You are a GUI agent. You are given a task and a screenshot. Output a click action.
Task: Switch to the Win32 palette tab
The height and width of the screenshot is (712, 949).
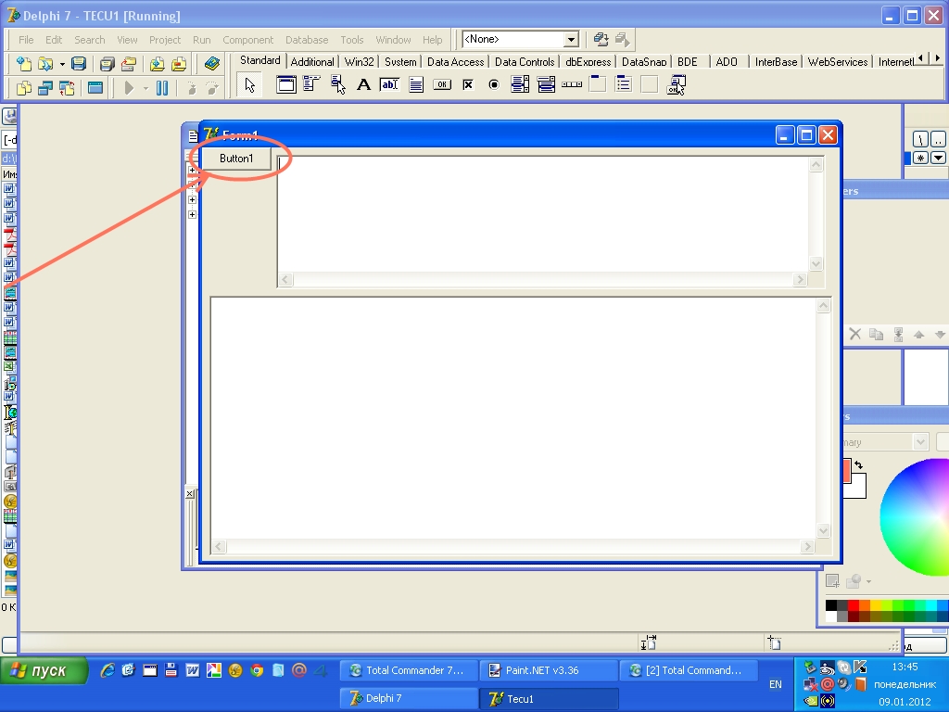(359, 62)
